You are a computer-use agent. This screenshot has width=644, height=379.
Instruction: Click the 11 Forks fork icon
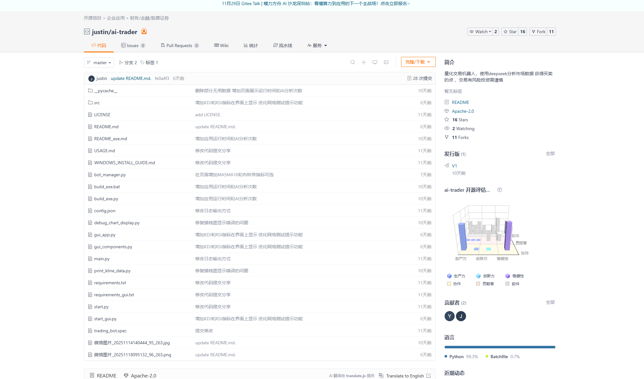(x=446, y=137)
